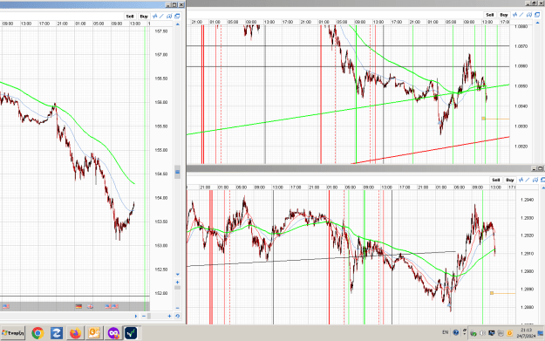Switch to trading platform taskbar icon
Image resolution: width=545 pixels, height=341 pixels.
pyautogui.click(x=131, y=333)
